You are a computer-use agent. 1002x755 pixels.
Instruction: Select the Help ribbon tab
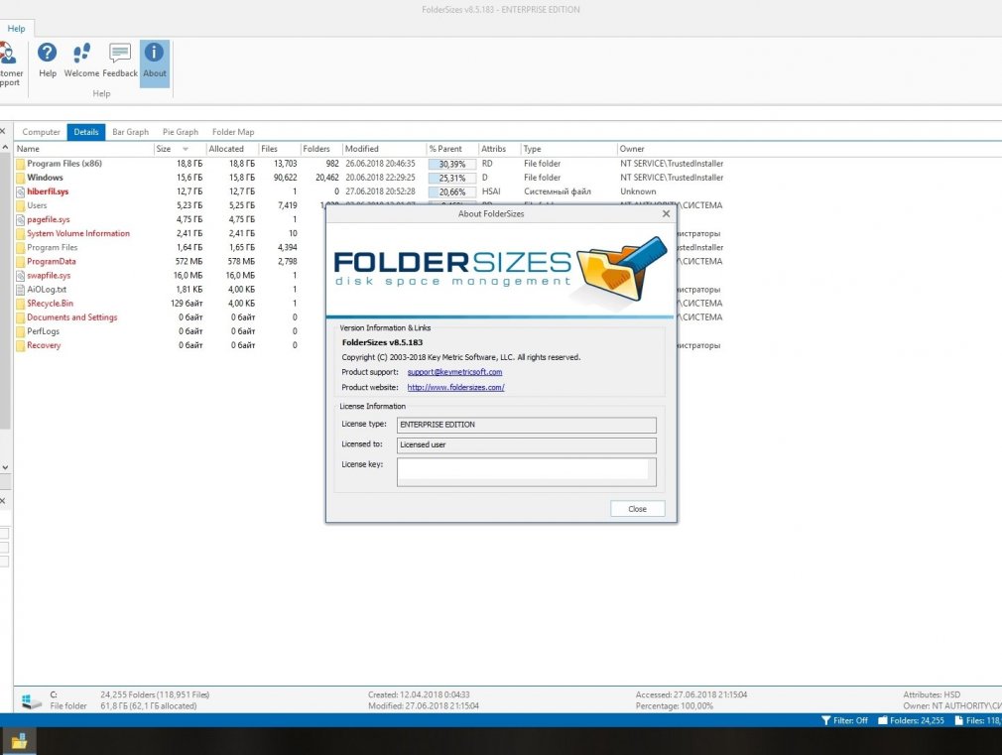click(x=16, y=28)
